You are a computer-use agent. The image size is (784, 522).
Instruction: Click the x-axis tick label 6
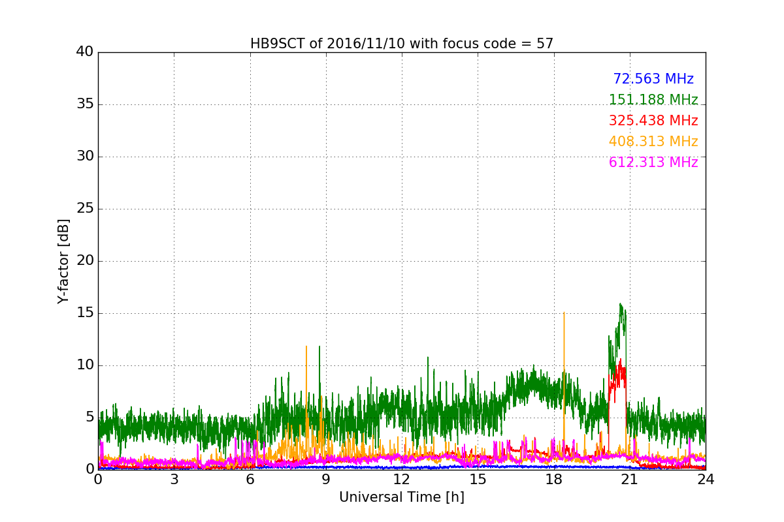coord(250,479)
